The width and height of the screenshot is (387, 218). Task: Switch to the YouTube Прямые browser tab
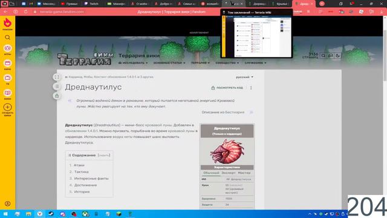coord(70,4)
